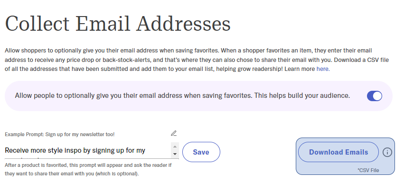Open the info icon beside Download Emails
The width and height of the screenshot is (404, 182).
tap(387, 152)
